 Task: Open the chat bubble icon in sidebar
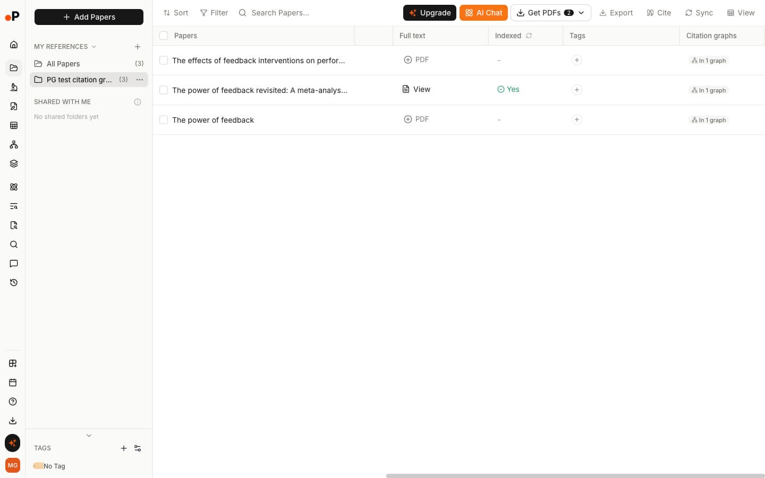tap(14, 263)
